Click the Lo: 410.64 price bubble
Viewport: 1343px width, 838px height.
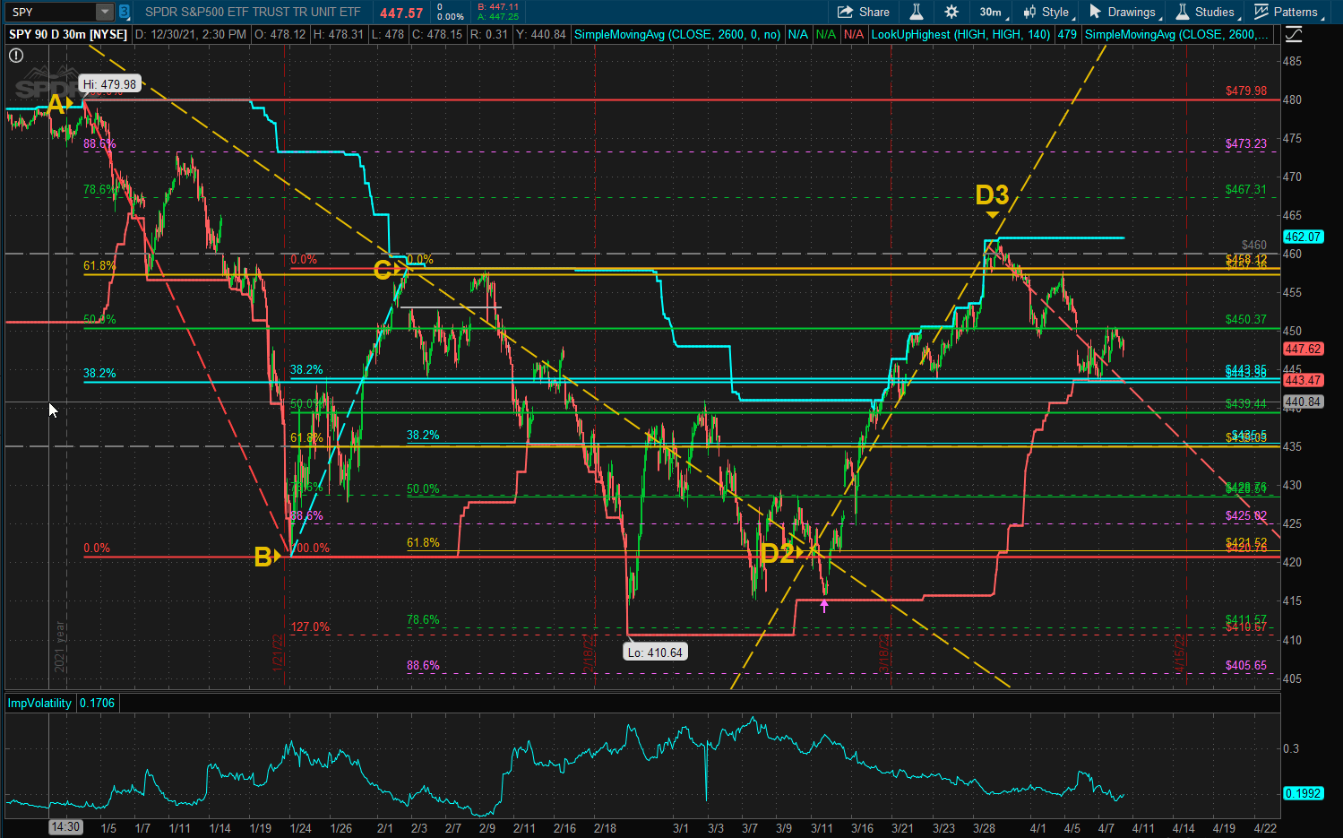pyautogui.click(x=655, y=652)
